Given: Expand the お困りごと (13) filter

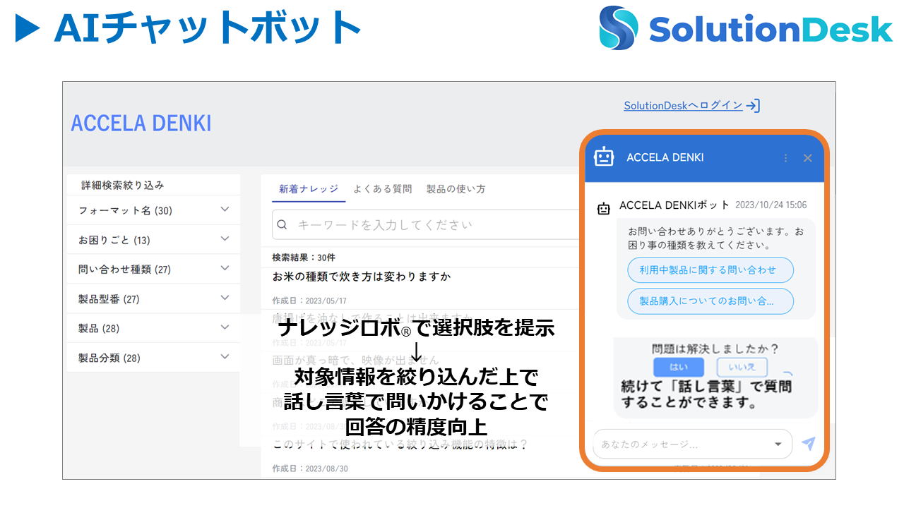Looking at the screenshot, I should pos(153,240).
